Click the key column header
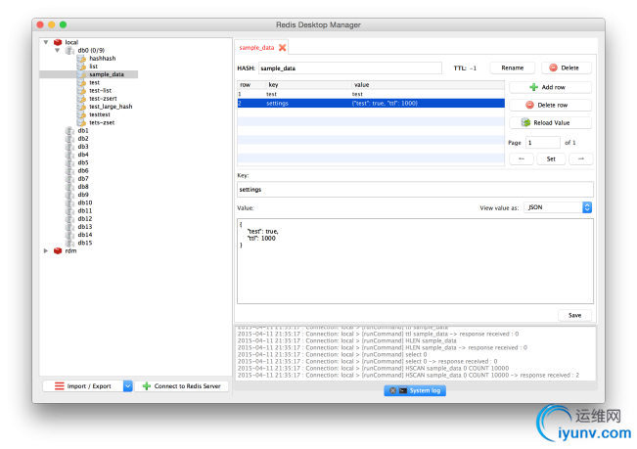This screenshot has height=449, width=637. click(308, 85)
